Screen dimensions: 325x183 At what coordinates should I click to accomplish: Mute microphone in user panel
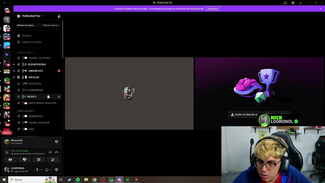(37, 170)
